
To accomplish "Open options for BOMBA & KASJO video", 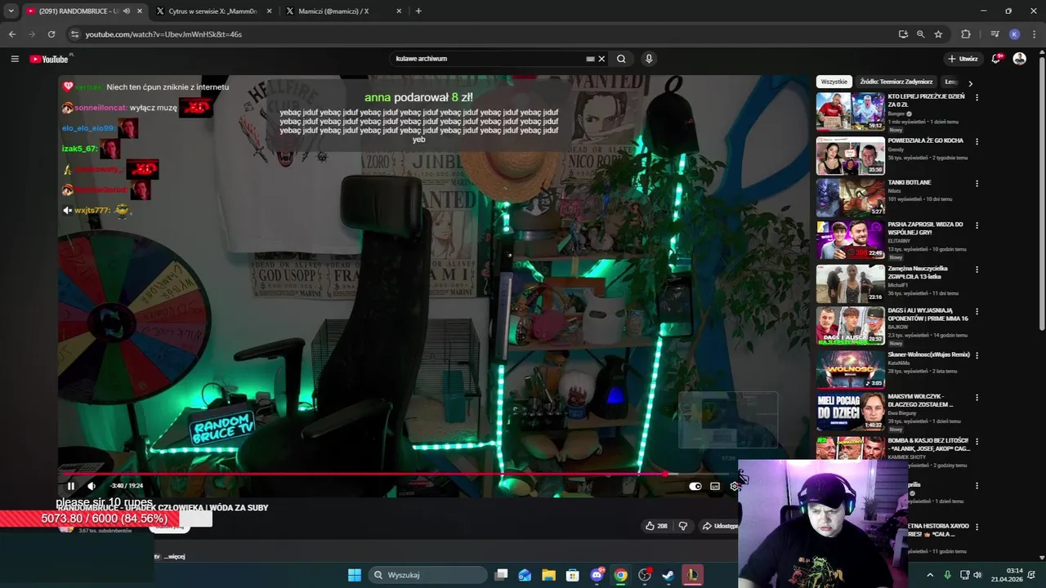I will coord(977,441).
